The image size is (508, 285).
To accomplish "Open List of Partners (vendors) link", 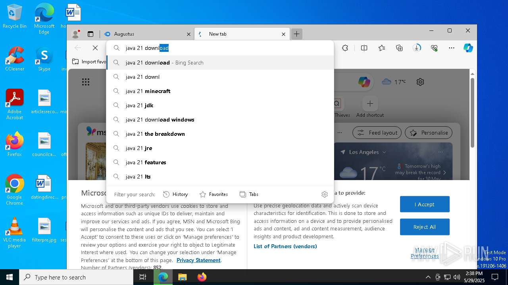I will 285,246.
